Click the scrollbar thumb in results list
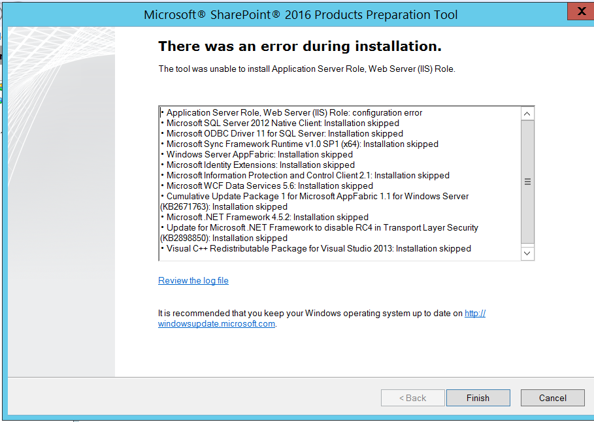The height and width of the screenshot is (422, 594). 527,182
